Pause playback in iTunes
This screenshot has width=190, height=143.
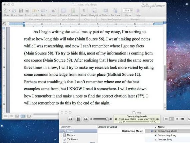pos(78,119)
